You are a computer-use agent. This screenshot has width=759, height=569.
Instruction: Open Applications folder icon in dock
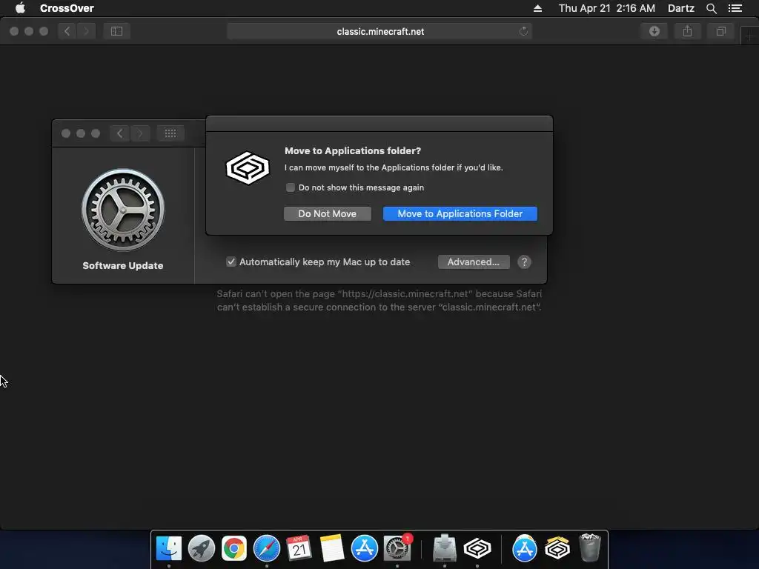click(525, 549)
